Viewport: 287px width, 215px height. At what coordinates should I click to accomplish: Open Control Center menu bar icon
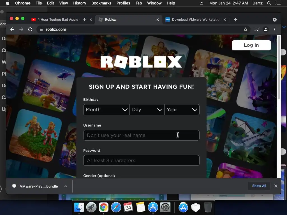tap(278, 3)
